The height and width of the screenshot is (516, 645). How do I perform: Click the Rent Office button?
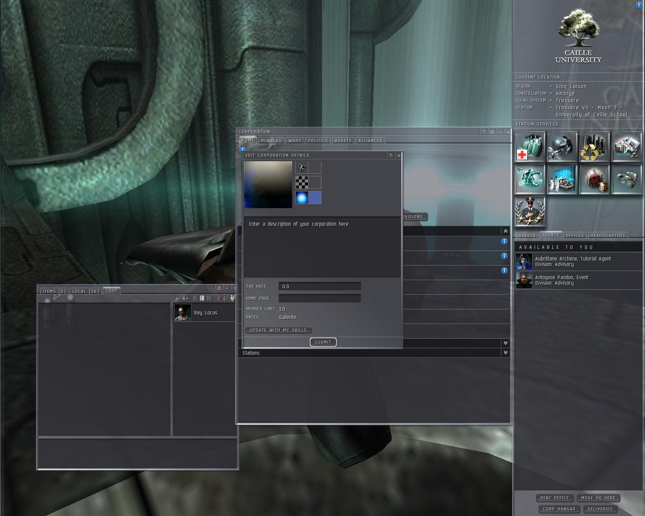pos(554,498)
